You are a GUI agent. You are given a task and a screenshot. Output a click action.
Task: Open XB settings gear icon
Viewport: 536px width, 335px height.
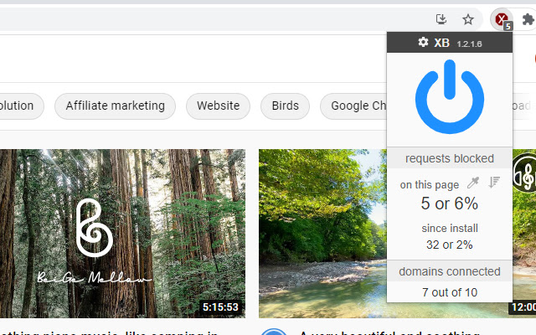point(423,42)
